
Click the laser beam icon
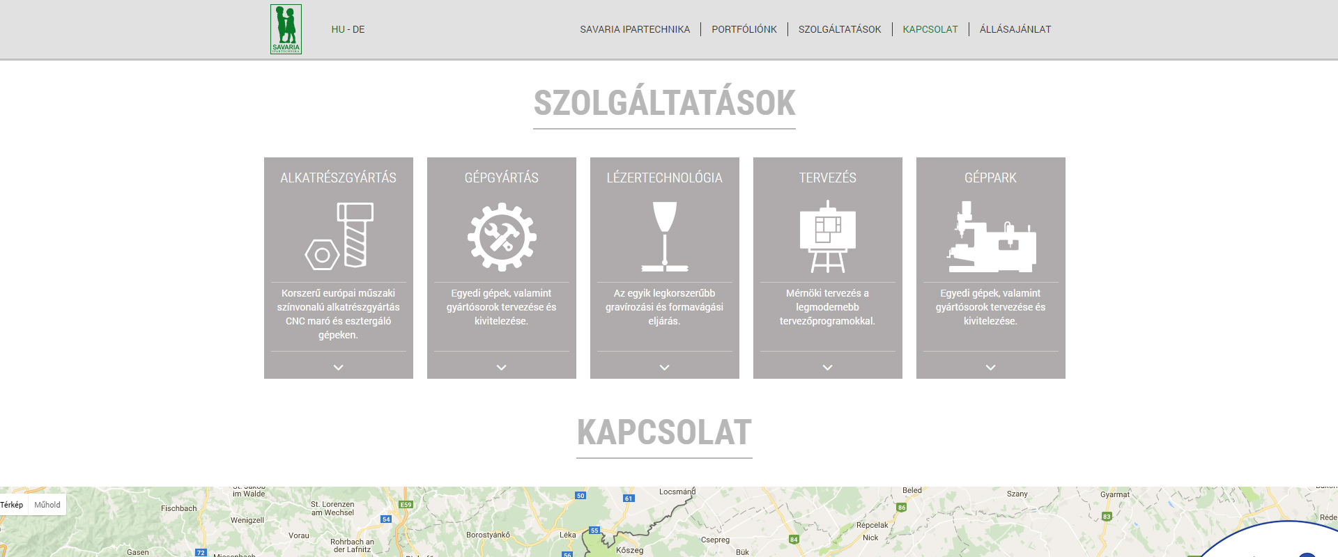(x=665, y=236)
